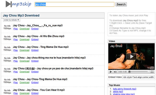Click the video player play button
Image resolution: width=156 pixels, height=95 pixels.
click(x=111, y=72)
